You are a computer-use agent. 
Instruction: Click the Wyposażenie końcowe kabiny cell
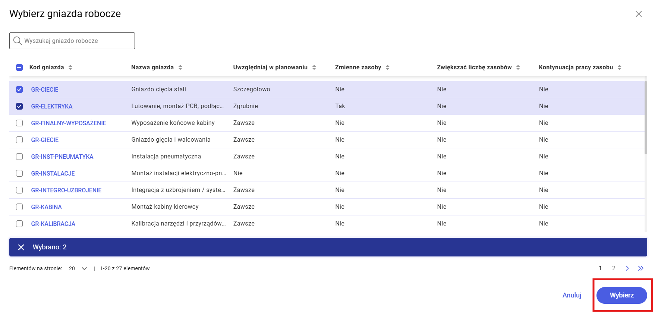tap(173, 123)
